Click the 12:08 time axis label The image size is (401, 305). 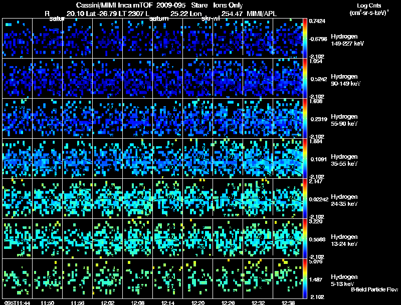pyautogui.click(x=137, y=303)
